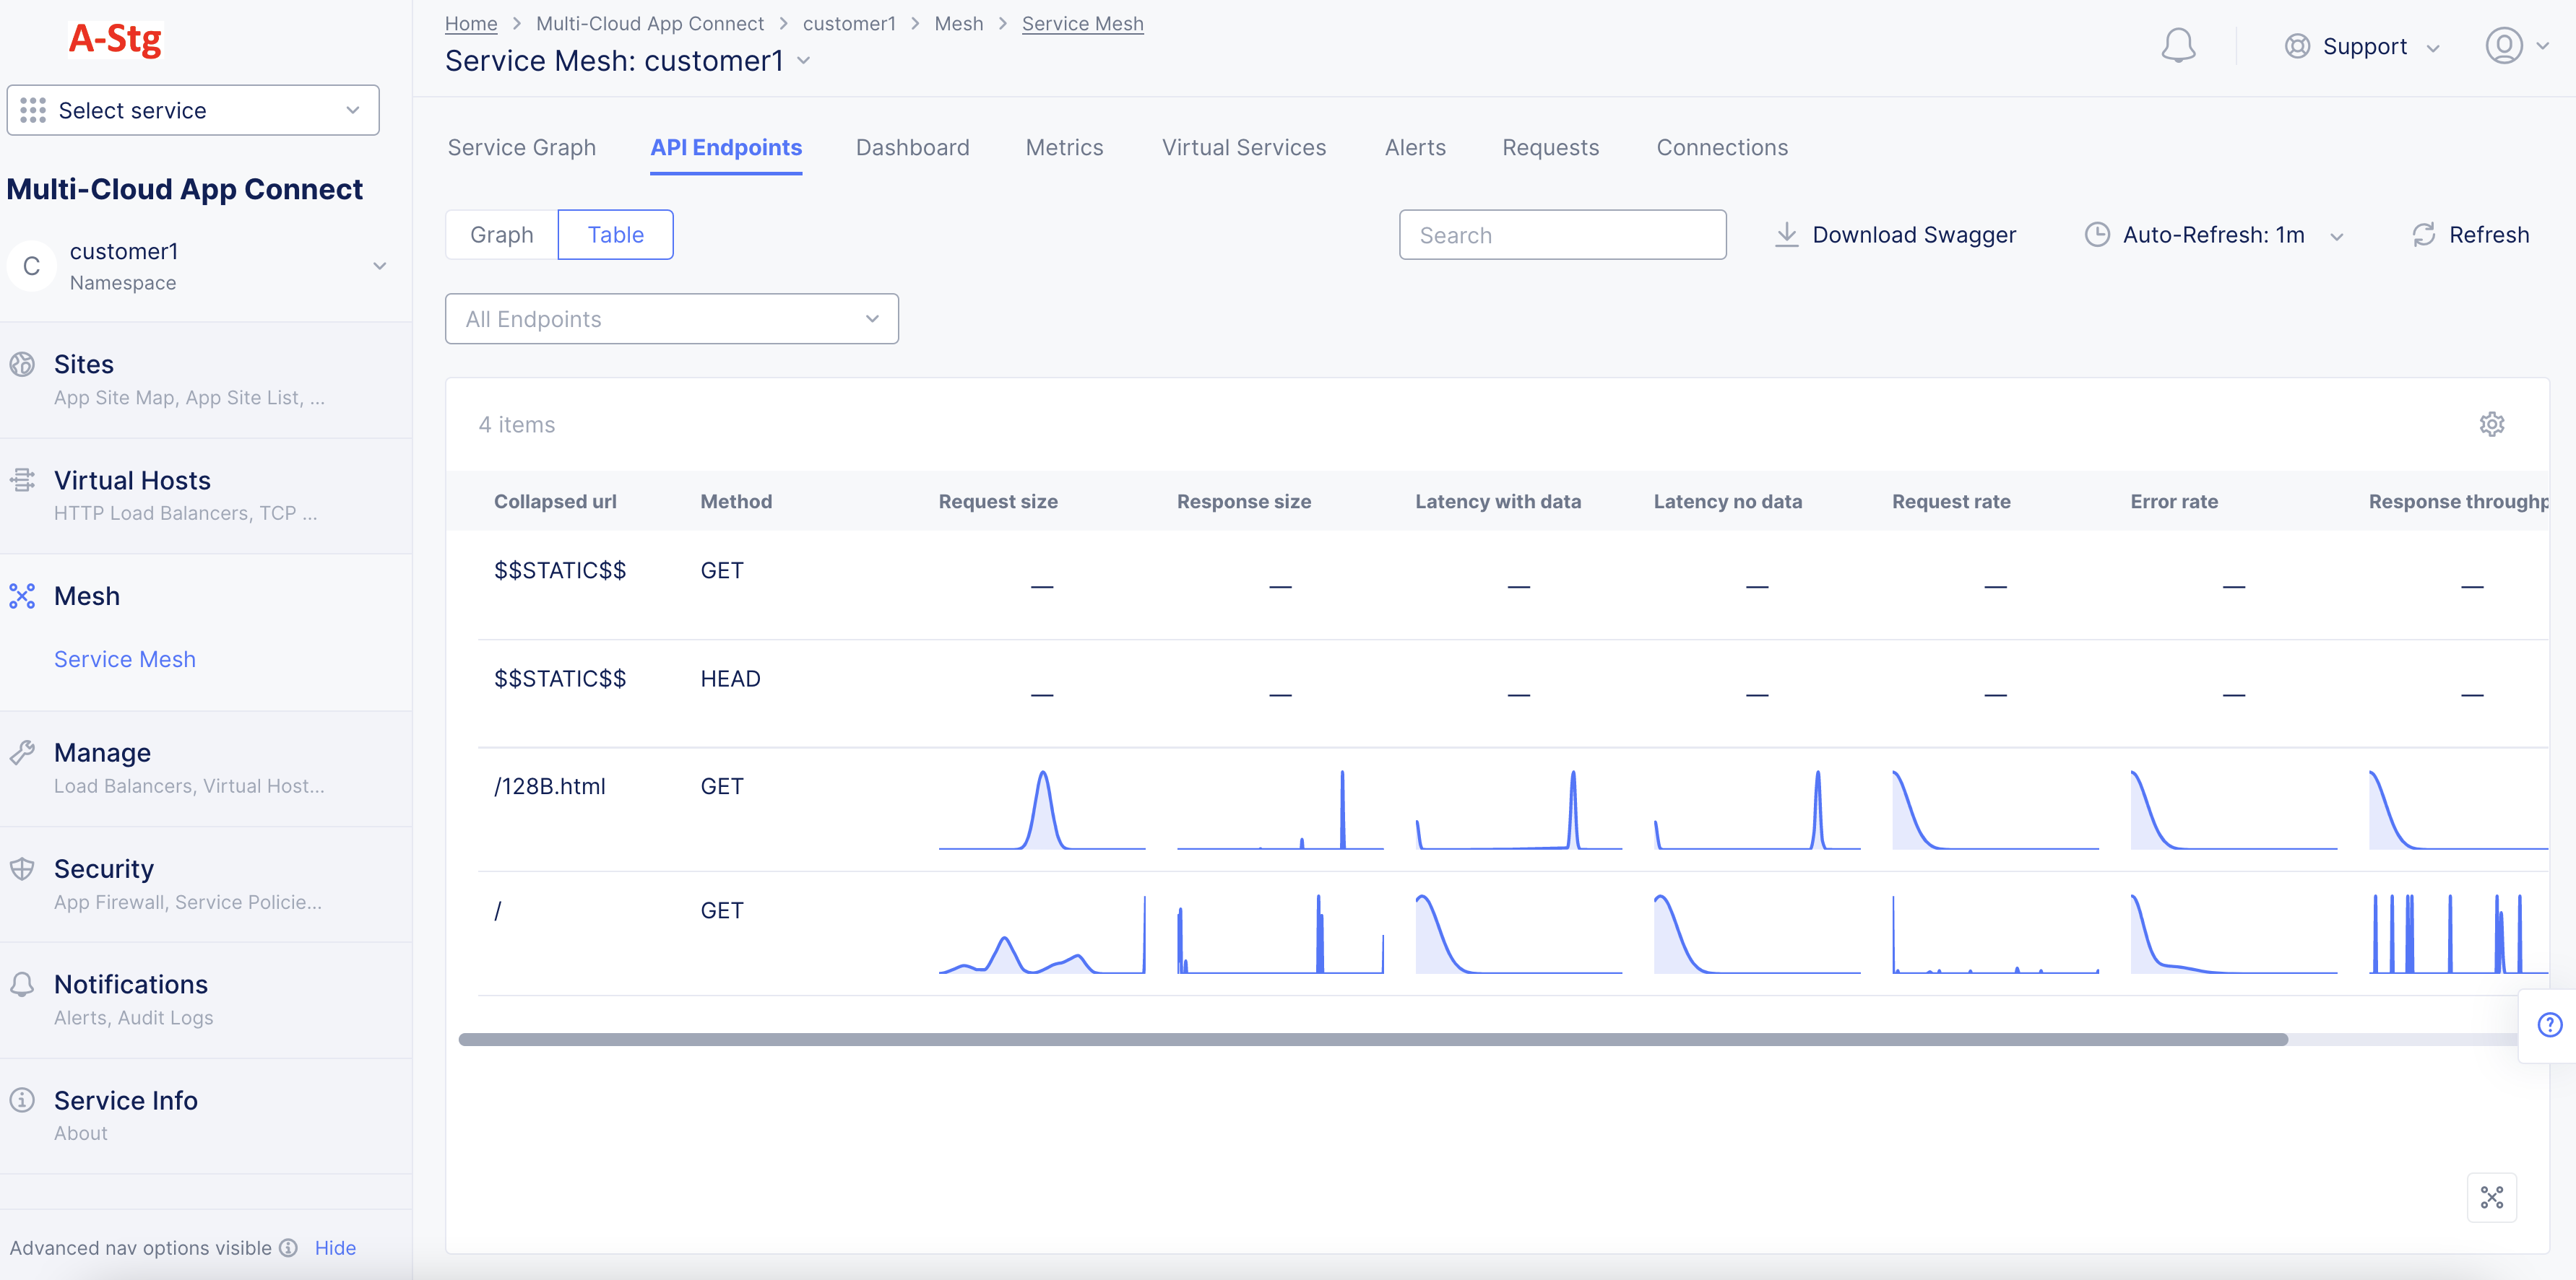The height and width of the screenshot is (1280, 2576).
Task: Switch to the Dashboard tab
Action: 911,147
